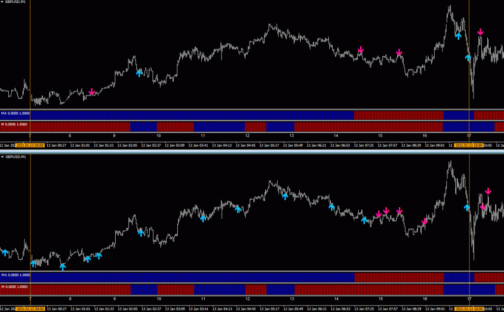Click upper chart session number 10
The height and width of the screenshot is (312, 504).
[x=158, y=136]
